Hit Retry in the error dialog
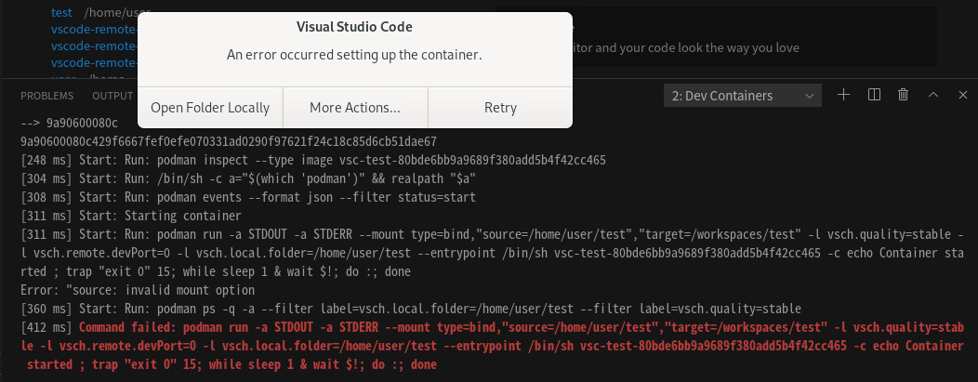The height and width of the screenshot is (382, 978). click(500, 108)
